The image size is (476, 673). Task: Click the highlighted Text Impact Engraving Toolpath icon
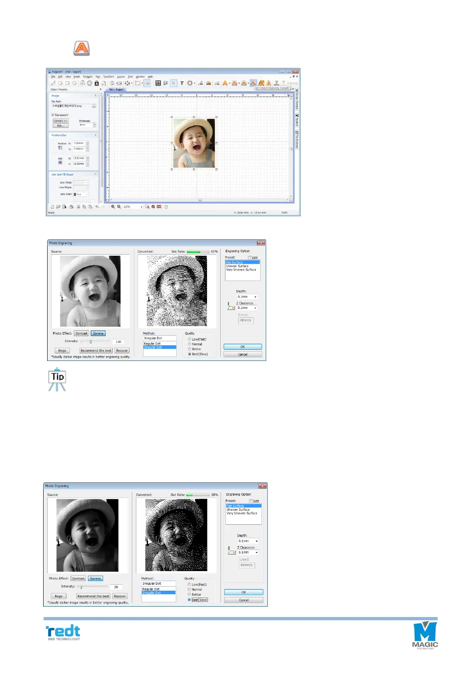click(253, 83)
